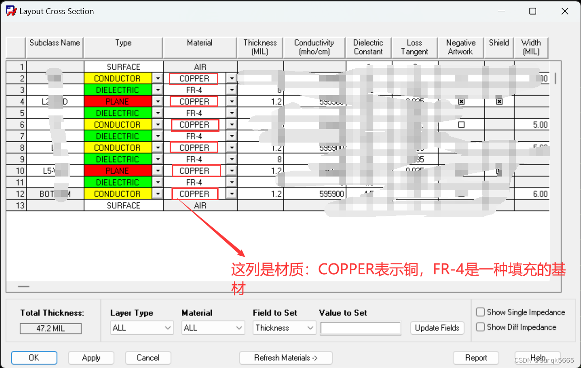The height and width of the screenshot is (368, 581).
Task: Open Material dropdown arrow in row 12
Action: point(232,194)
